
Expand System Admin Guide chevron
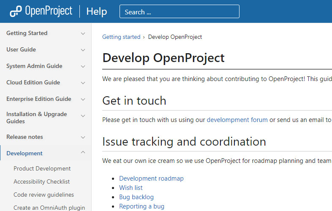click(83, 66)
